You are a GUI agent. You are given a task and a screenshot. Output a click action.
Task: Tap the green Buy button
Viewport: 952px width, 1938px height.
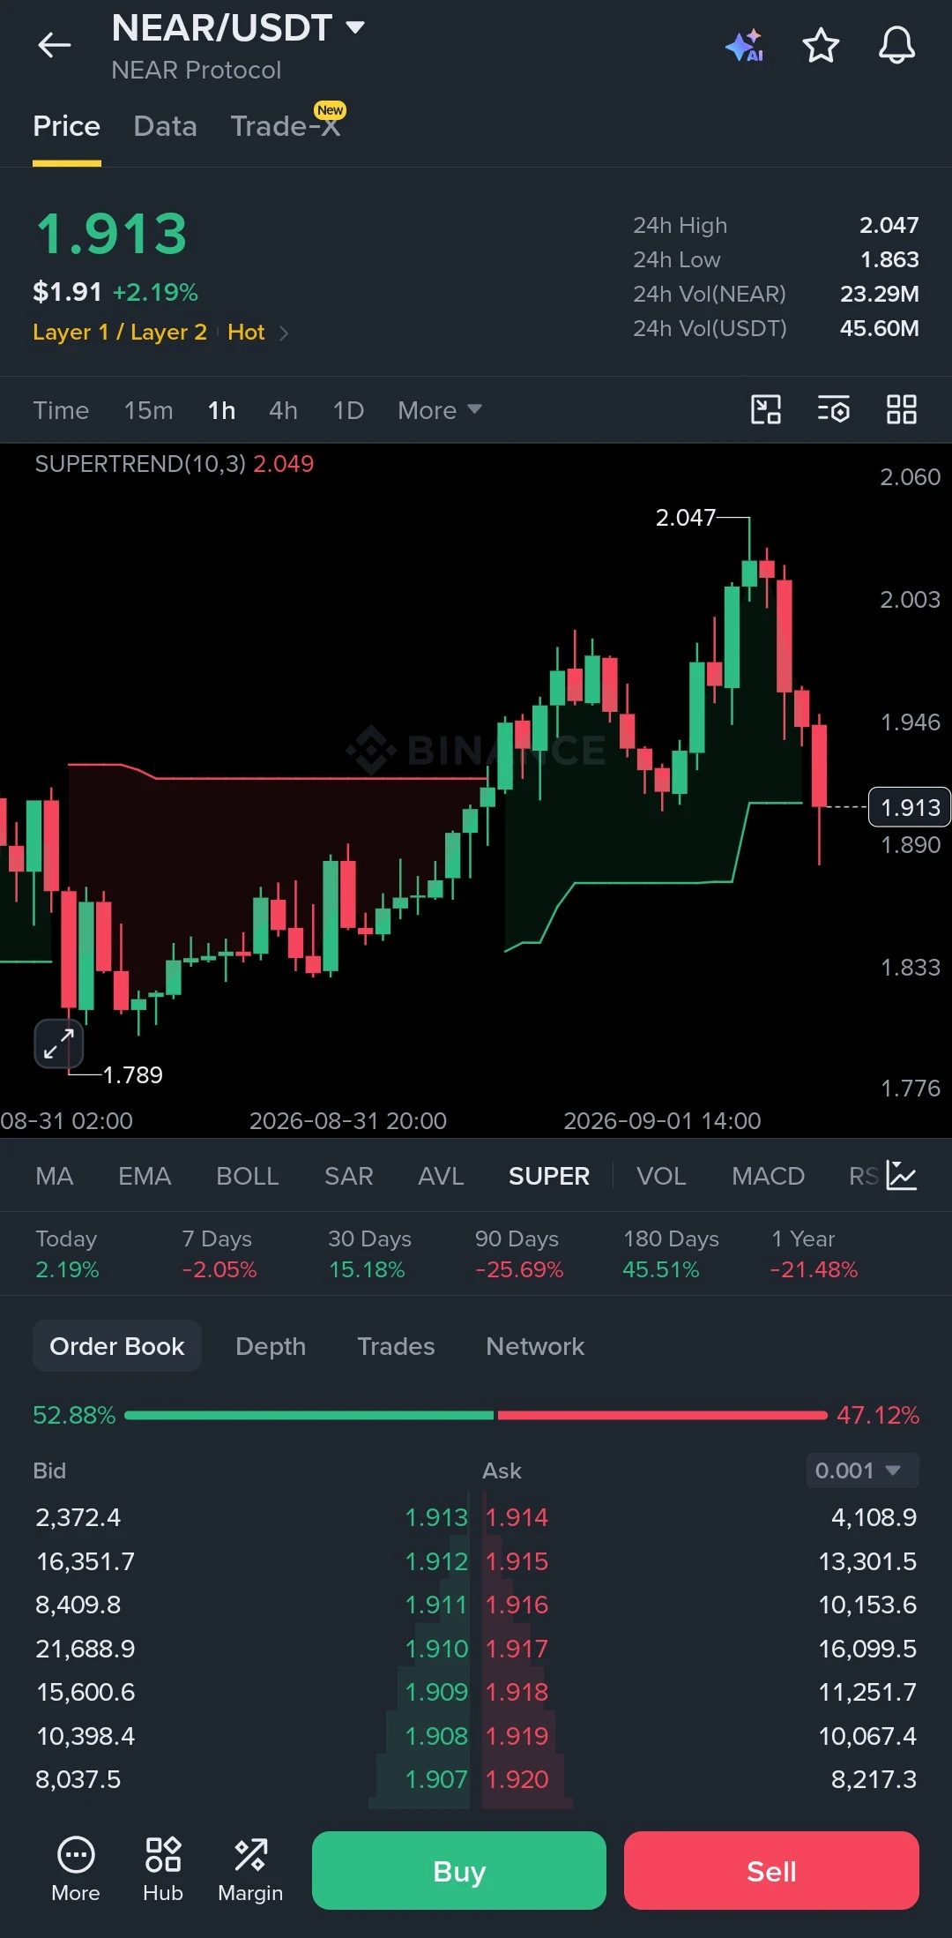459,1870
